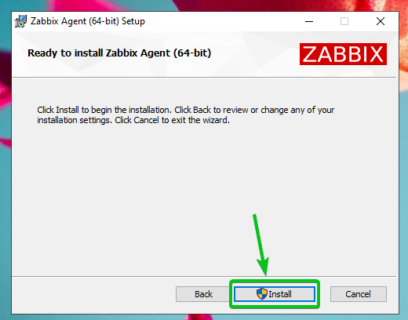The height and width of the screenshot is (320, 408).
Task: Click the word 'Install' in the instruction text
Action: (x=67, y=110)
